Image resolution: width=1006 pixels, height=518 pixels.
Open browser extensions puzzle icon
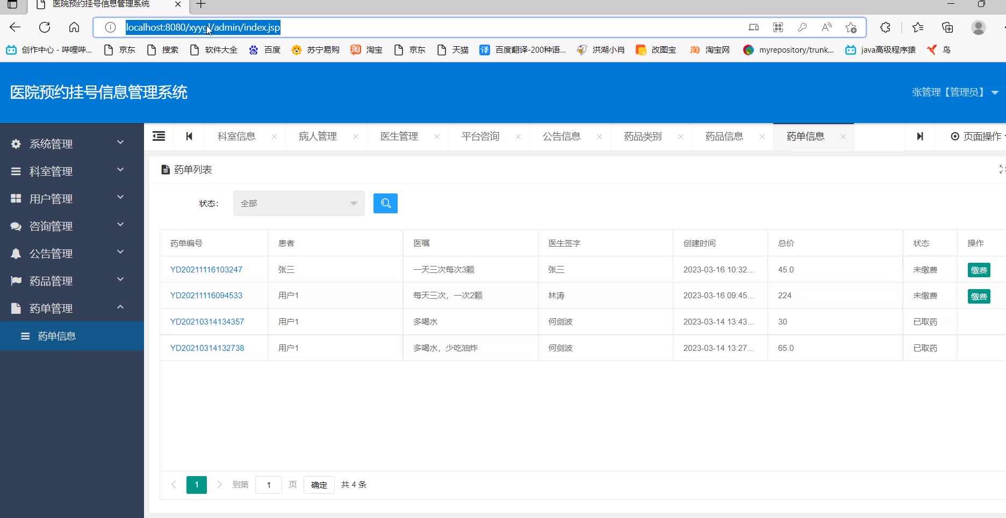click(x=885, y=27)
